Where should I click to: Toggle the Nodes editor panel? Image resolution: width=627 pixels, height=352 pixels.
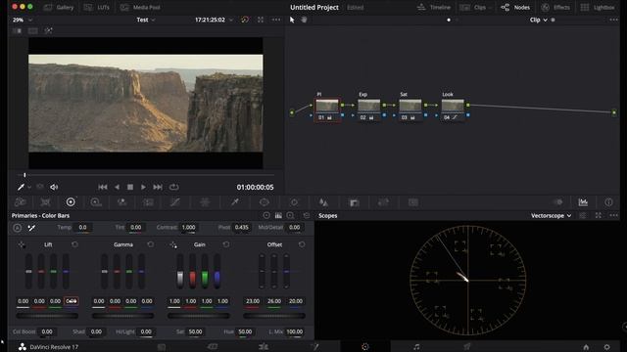click(515, 7)
